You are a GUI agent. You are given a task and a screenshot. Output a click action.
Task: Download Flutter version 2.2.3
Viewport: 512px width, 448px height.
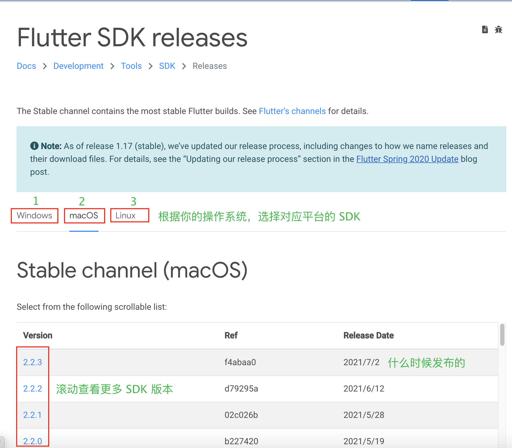click(33, 362)
